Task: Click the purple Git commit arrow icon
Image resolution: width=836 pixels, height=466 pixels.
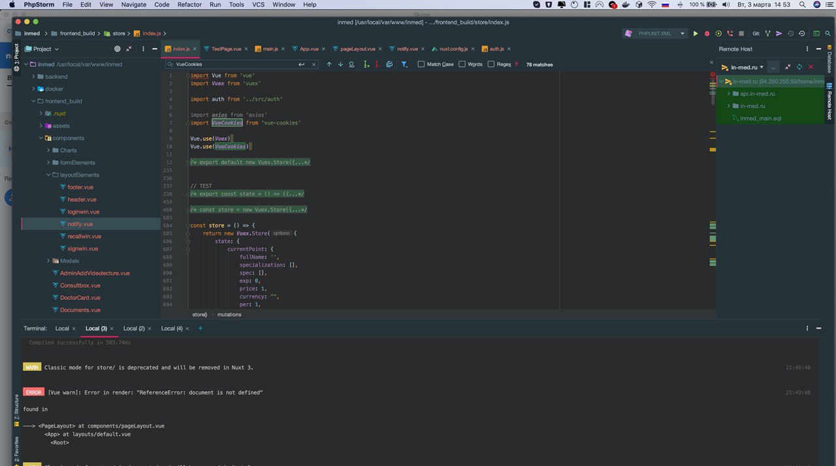Action: tap(779, 33)
